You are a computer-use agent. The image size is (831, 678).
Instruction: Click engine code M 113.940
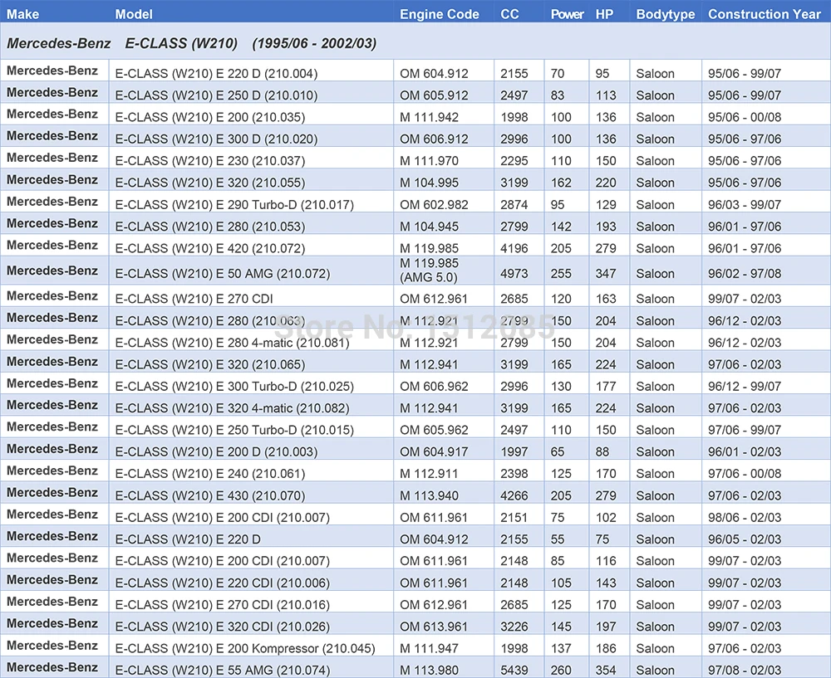[x=430, y=495]
